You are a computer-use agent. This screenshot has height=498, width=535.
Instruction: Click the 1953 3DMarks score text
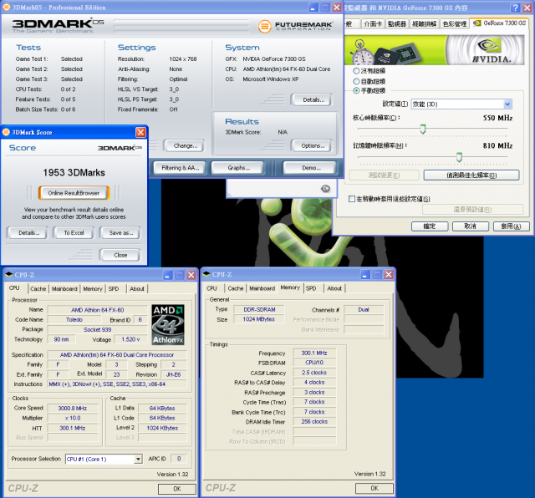tap(74, 173)
